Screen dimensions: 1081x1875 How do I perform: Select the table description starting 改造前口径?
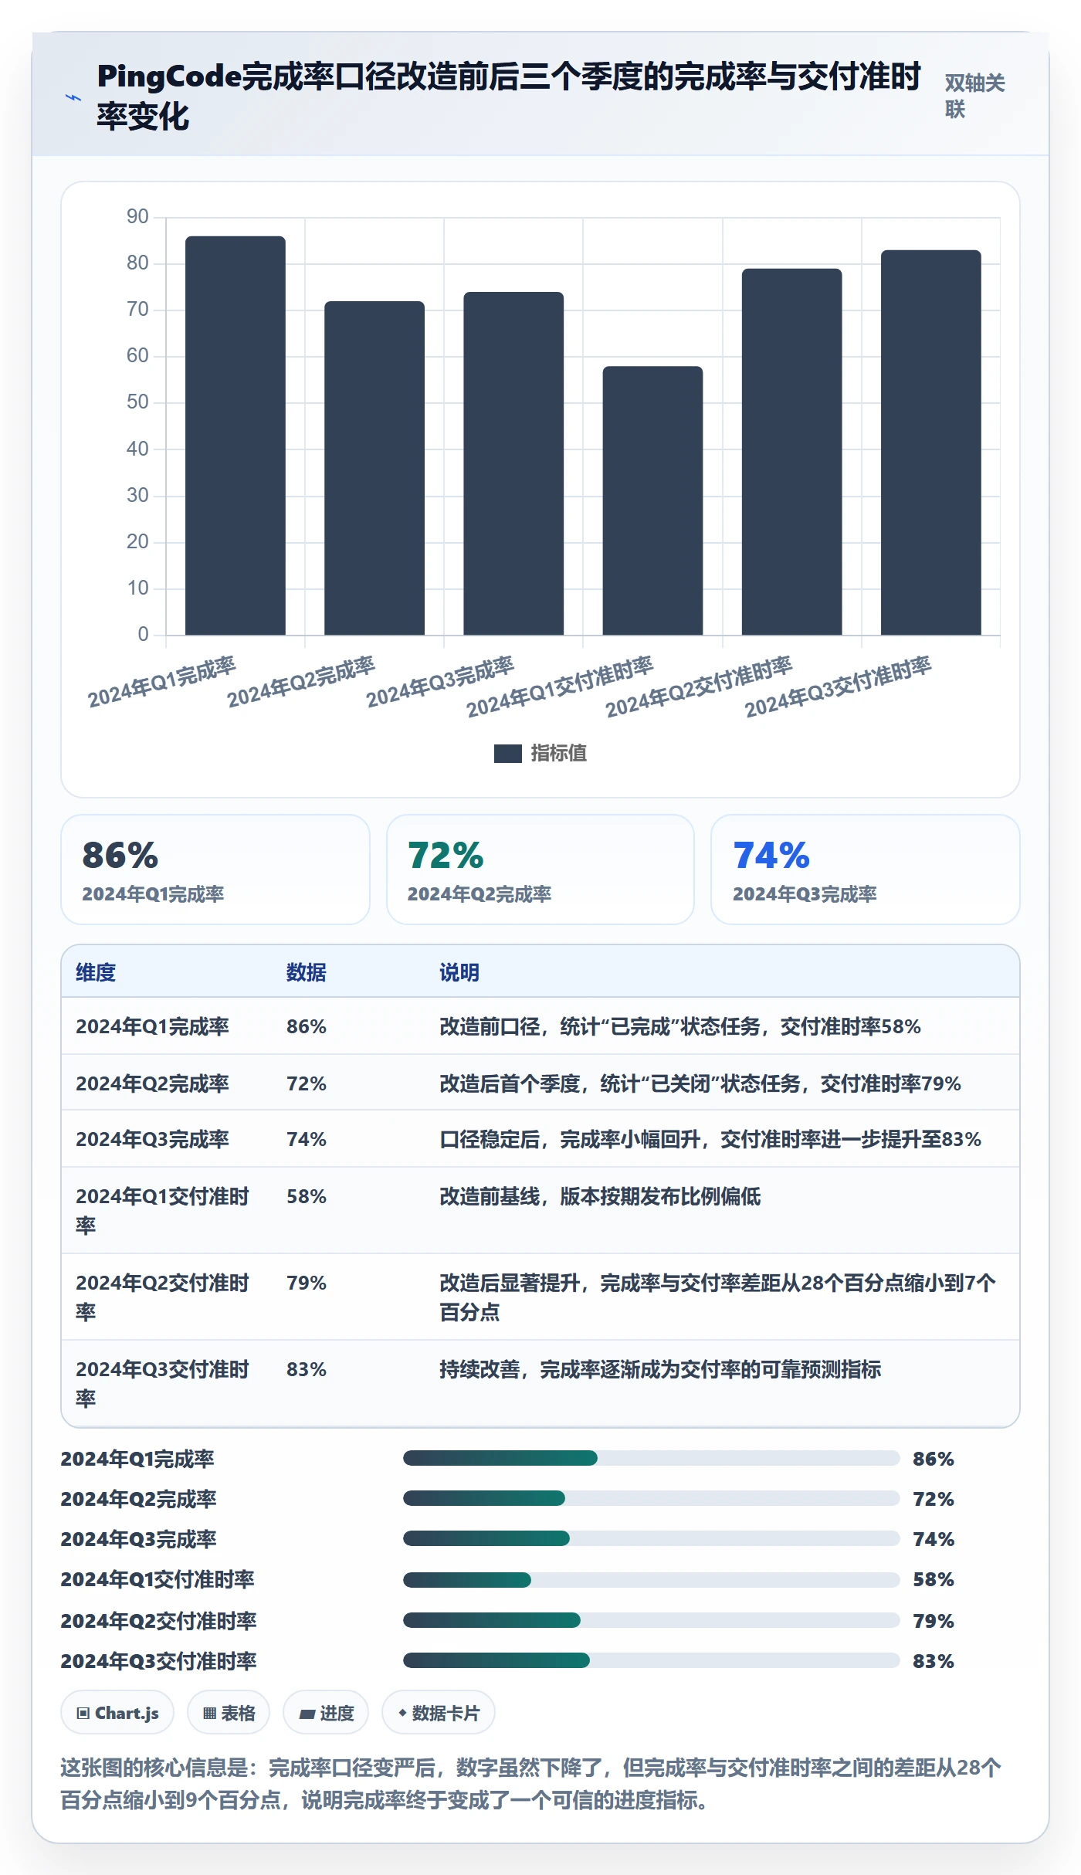coord(680,1026)
